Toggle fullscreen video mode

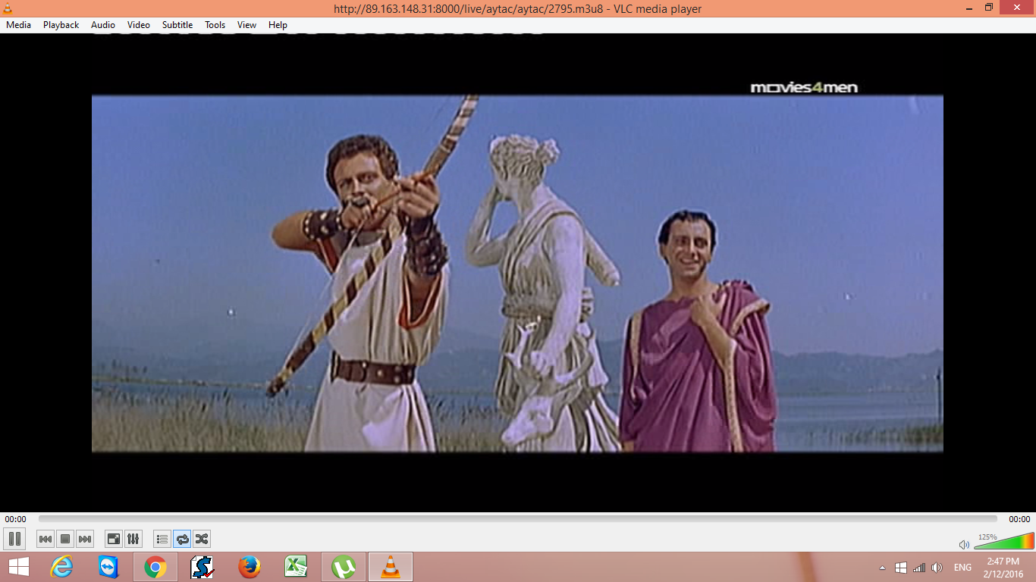coord(113,539)
